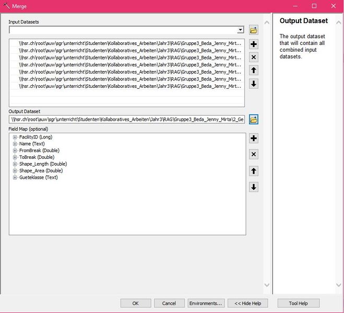
Task: Move field down in Field Map
Action: [254, 187]
